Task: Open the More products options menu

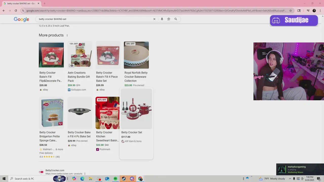Action: point(67,35)
